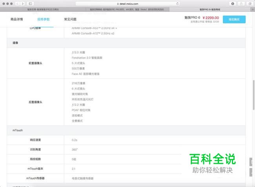Click the mTouch版本 row label
The image size is (255, 187).
35,169
